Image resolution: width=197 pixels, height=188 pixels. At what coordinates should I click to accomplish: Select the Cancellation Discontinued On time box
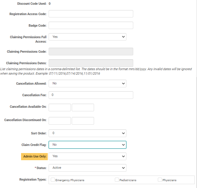83,121
